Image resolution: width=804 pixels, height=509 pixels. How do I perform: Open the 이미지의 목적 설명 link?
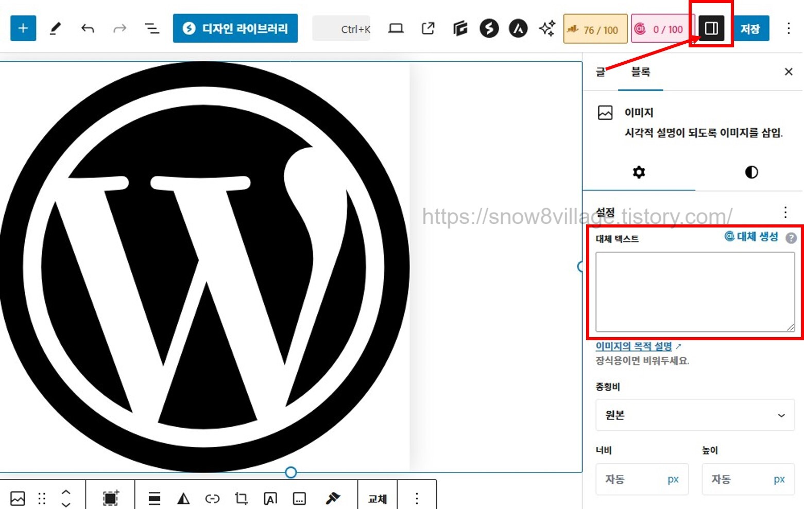pyautogui.click(x=634, y=346)
